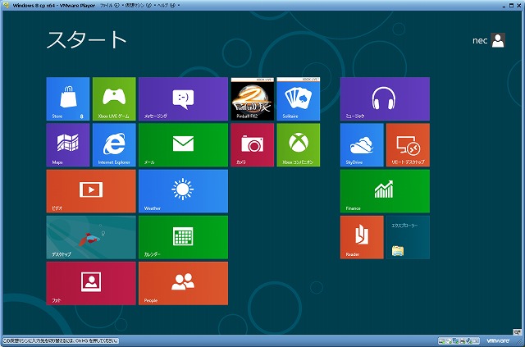Screen dimensions: 525x347
Task: Switch to the デスクトップ tile
Action: (x=91, y=237)
